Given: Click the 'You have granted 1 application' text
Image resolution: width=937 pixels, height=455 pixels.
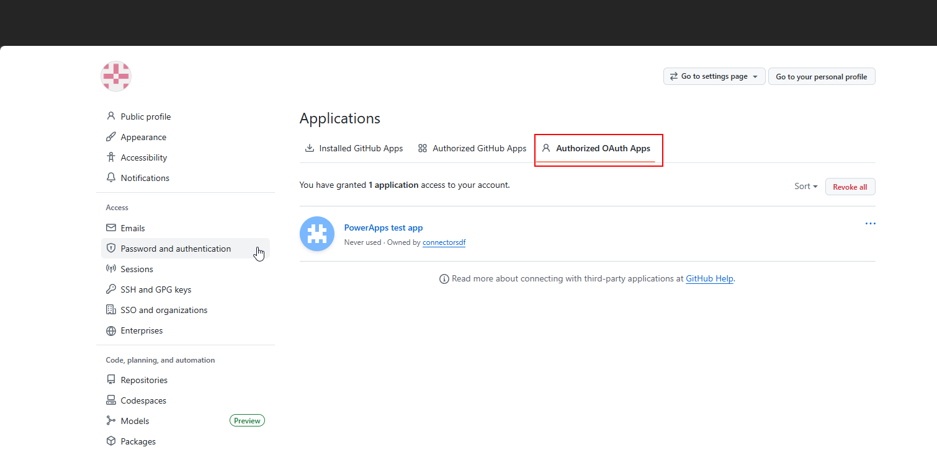Looking at the screenshot, I should (405, 185).
